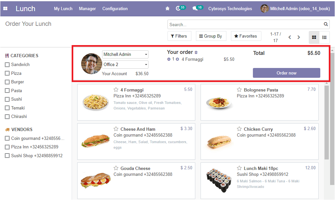Check the Pizza Inn vendor
Screen dimensions: 335x200
[x=7, y=147]
